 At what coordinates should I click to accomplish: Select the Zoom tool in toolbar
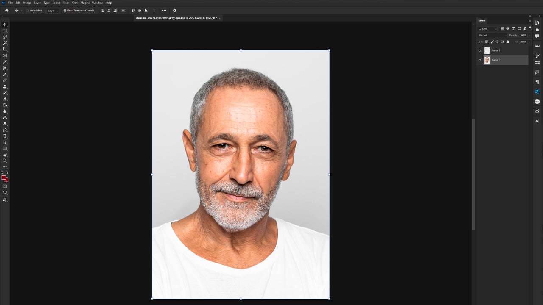click(x=5, y=161)
